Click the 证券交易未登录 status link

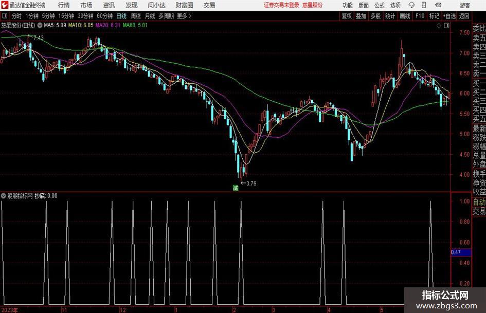(281, 5)
